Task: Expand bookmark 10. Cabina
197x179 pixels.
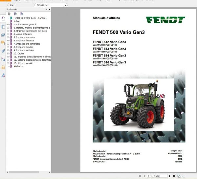Action: coord(8,54)
